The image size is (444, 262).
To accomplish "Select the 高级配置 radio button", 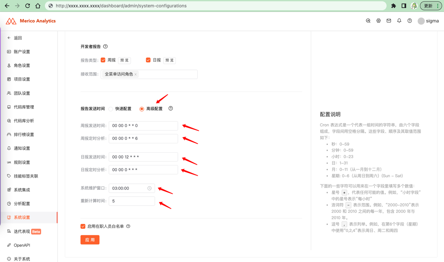I will [142, 109].
